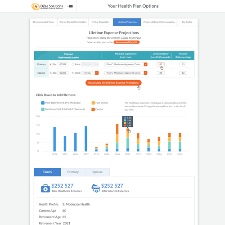Click the DZee Solutions logo
The image size is (225, 225).
coord(47,7)
